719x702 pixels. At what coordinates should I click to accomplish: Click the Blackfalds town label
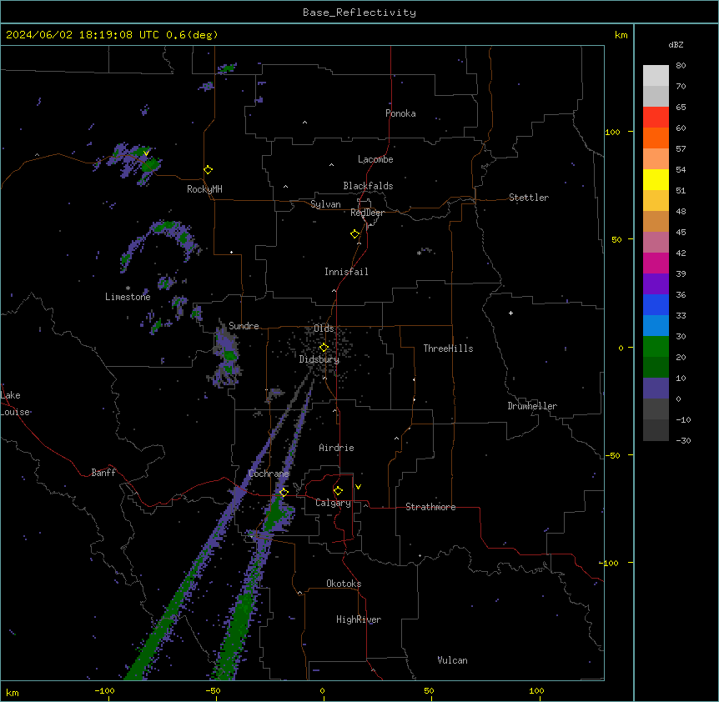(368, 186)
